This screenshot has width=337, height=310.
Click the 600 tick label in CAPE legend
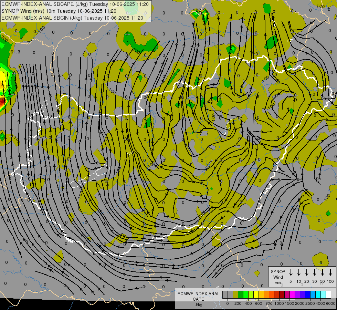point(259,303)
